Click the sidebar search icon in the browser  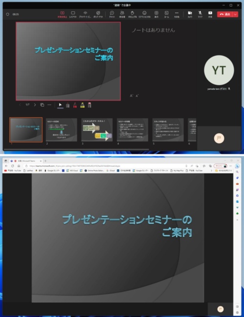pos(237,172)
